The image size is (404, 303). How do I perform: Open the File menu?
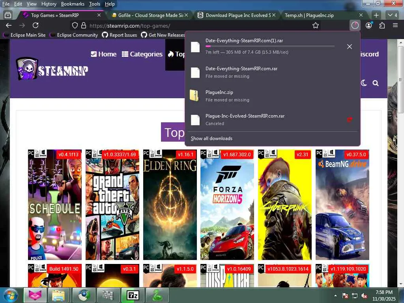[6, 4]
